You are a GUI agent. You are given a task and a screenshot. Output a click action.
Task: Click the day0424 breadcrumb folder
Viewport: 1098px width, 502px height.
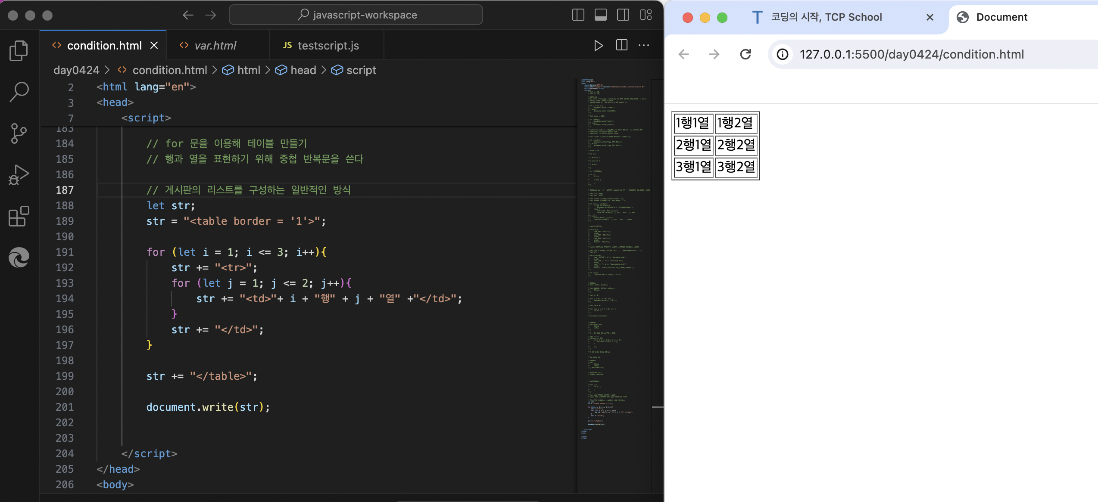click(x=76, y=70)
